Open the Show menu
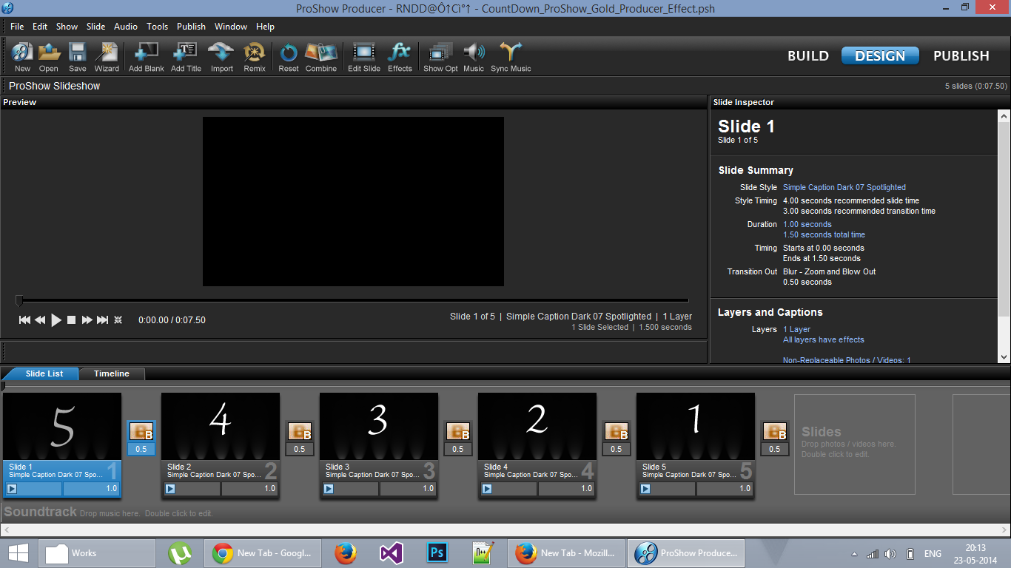The image size is (1011, 568). point(67,27)
